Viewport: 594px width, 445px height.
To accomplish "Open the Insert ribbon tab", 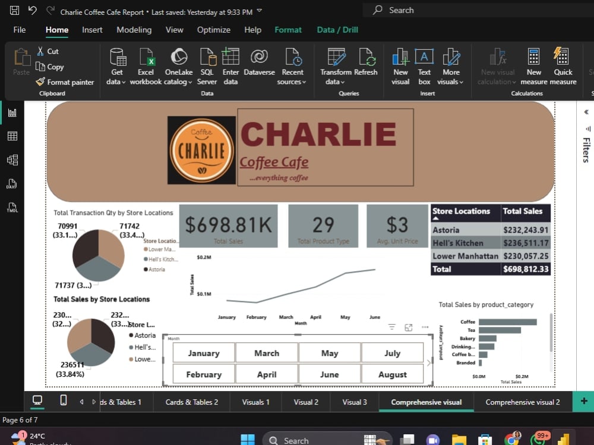I will [92, 30].
